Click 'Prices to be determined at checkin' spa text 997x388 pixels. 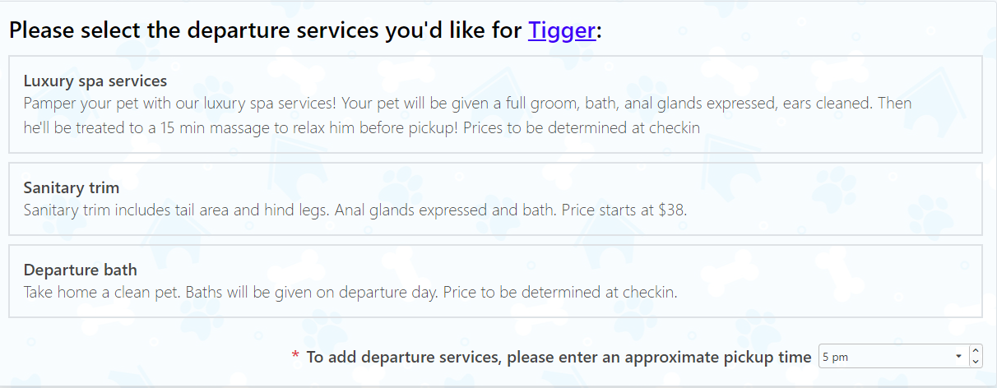581,127
